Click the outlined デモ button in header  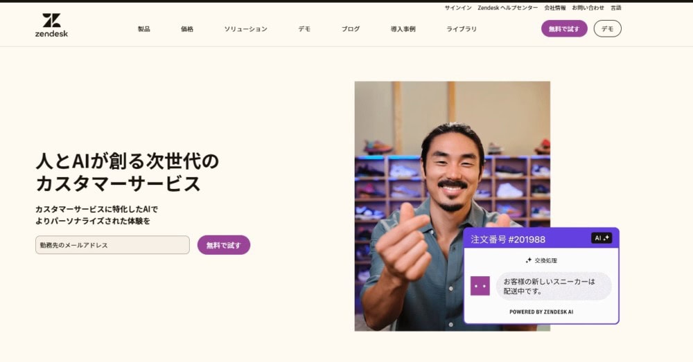(x=607, y=28)
